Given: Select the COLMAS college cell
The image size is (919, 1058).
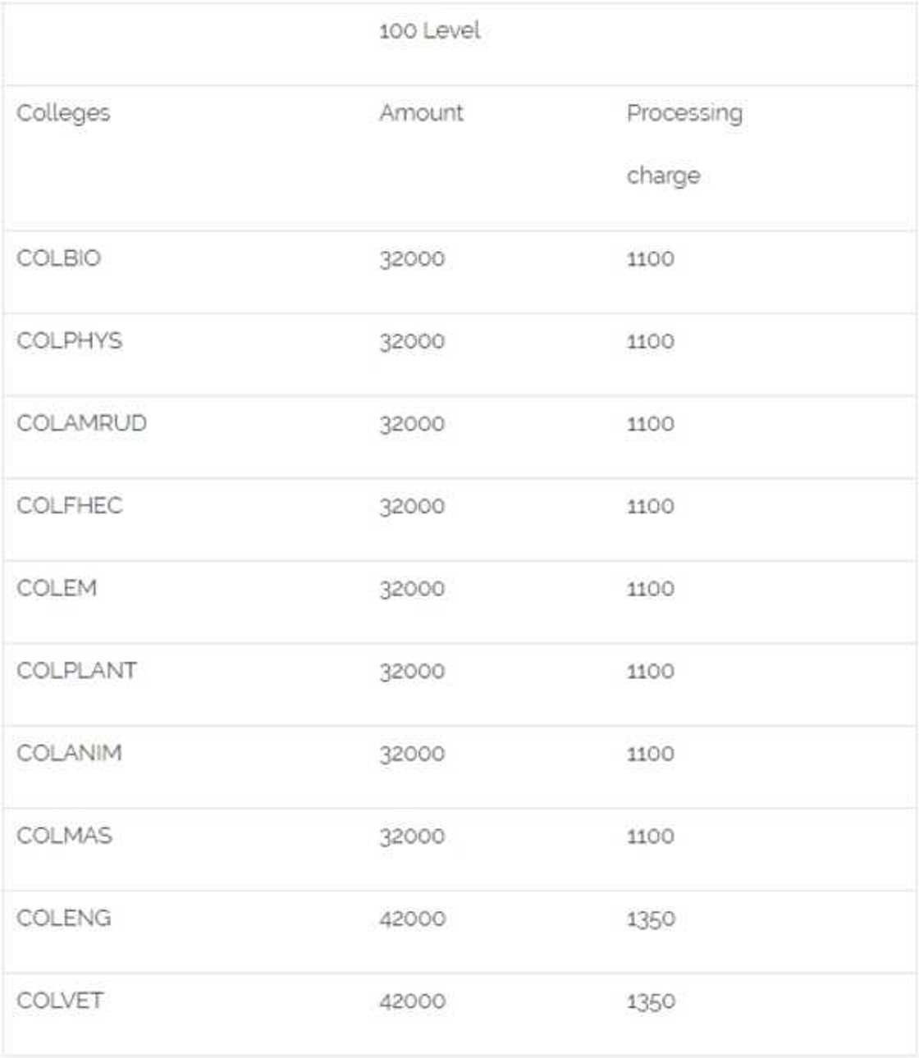Looking at the screenshot, I should [x=64, y=836].
